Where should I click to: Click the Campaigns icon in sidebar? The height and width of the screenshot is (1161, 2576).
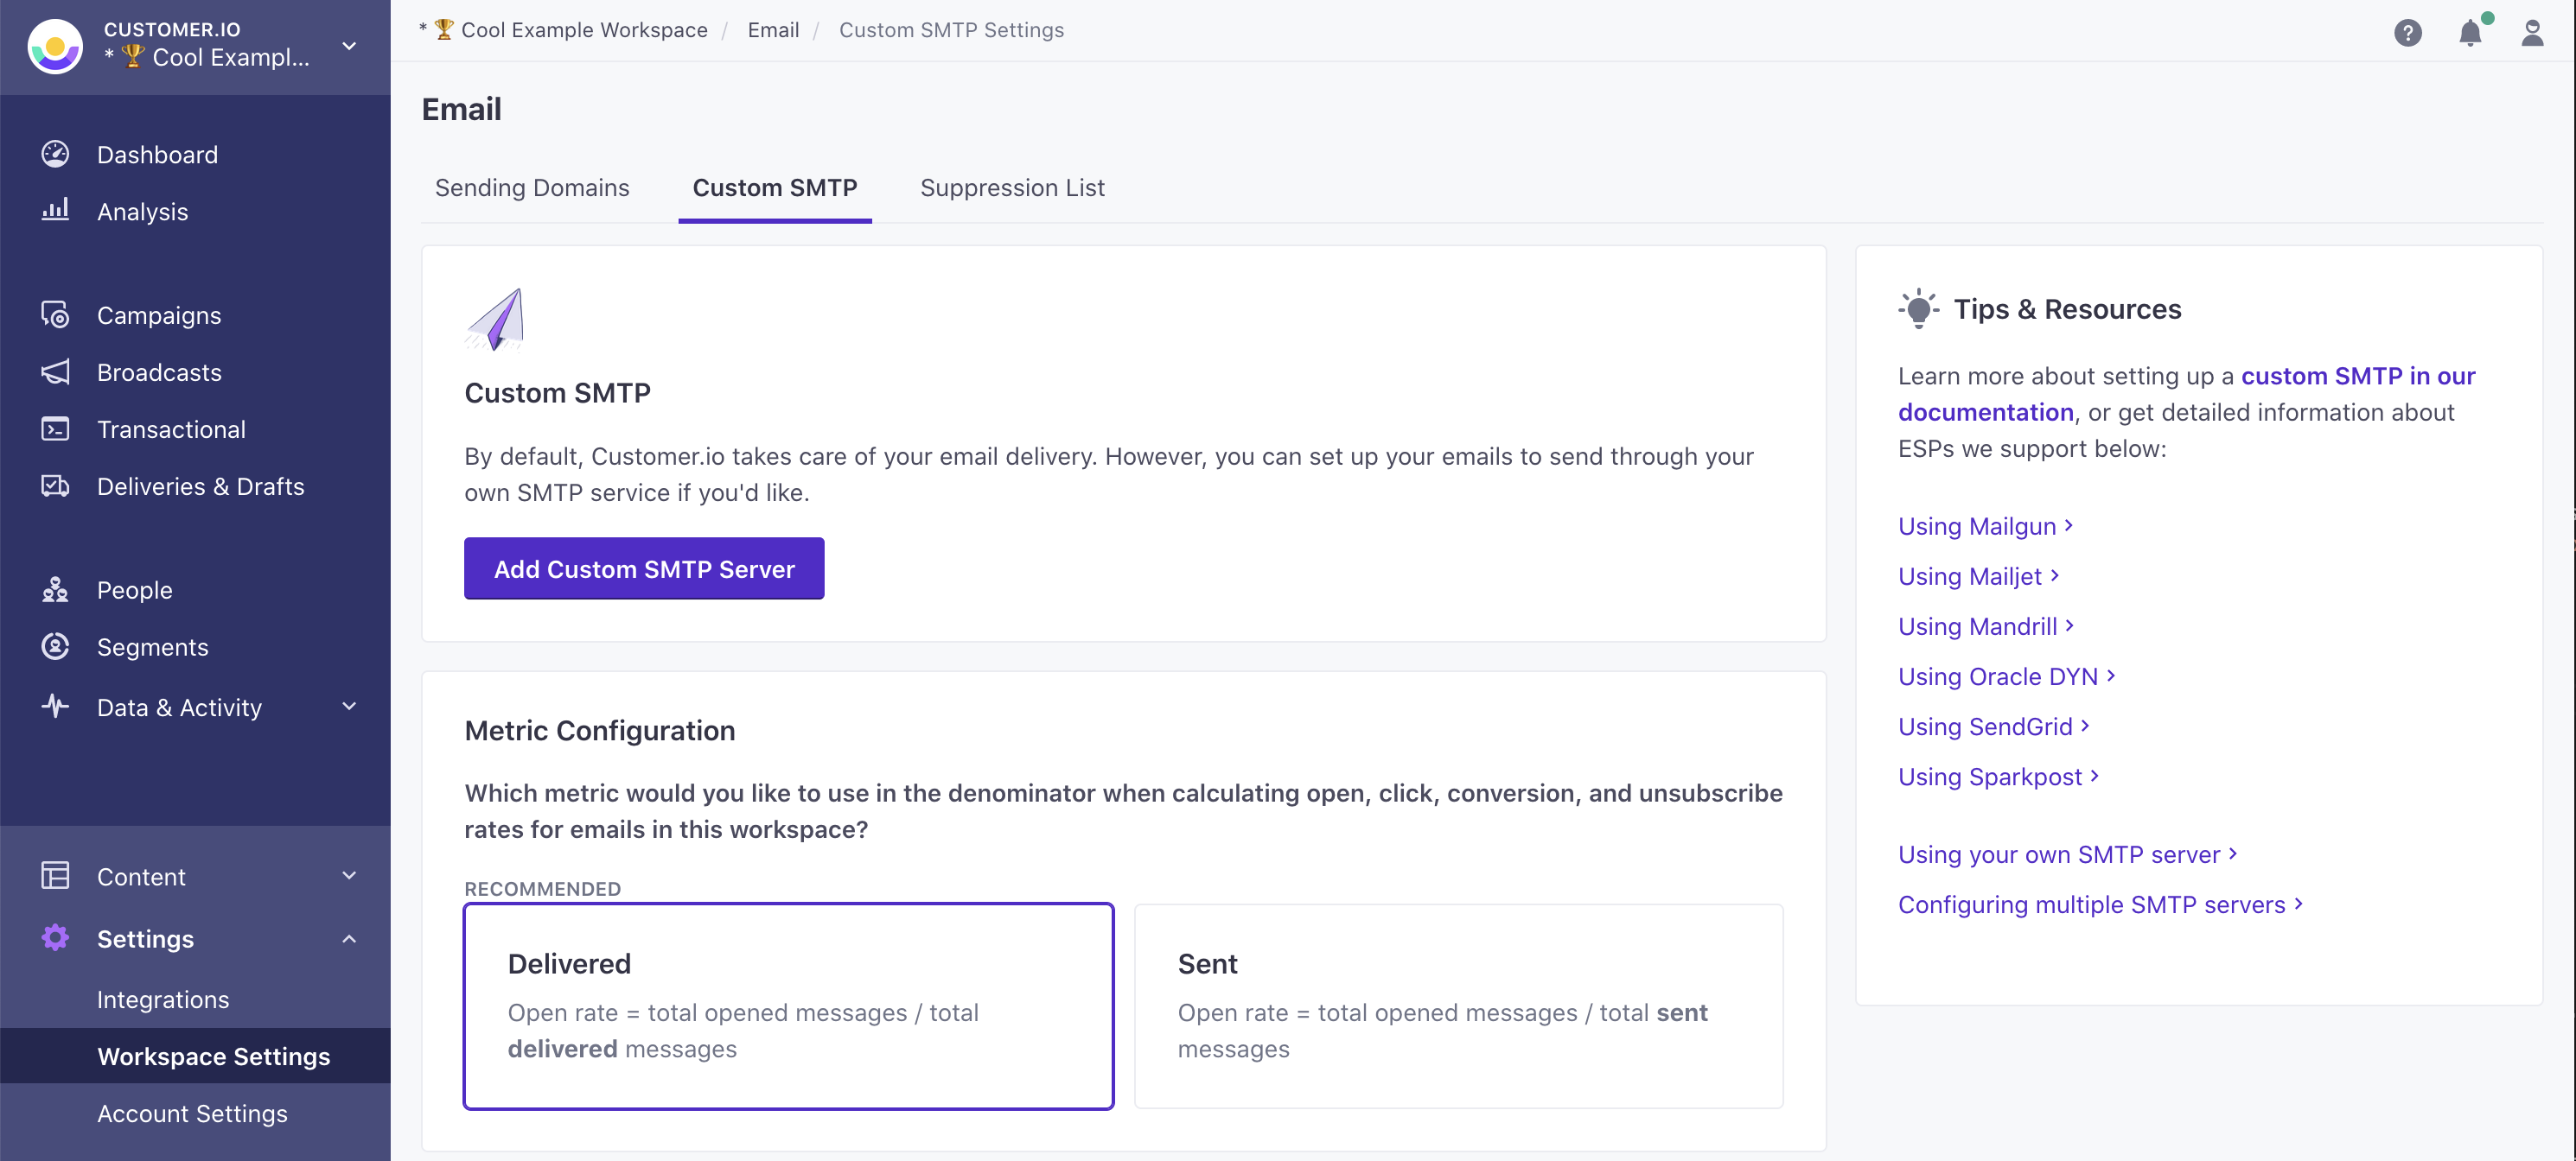55,314
